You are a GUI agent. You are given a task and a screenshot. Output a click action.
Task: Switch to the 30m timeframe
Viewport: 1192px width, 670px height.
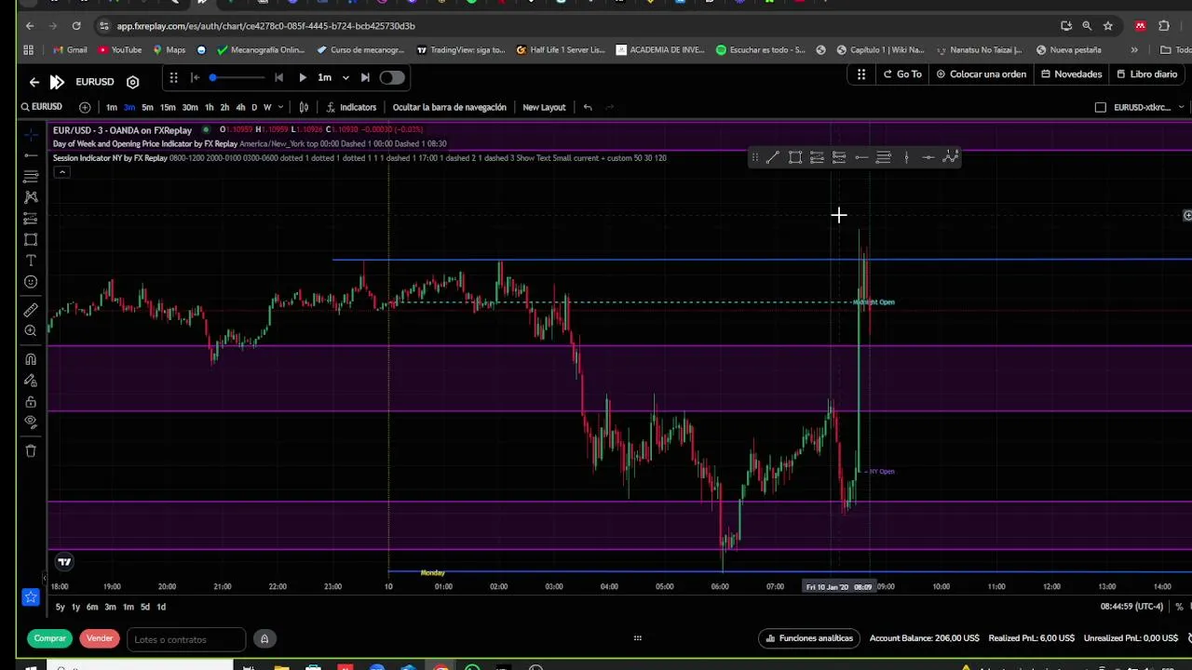pyautogui.click(x=190, y=107)
